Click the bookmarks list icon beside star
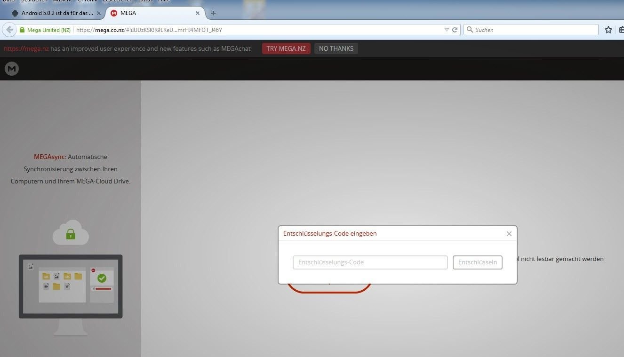The height and width of the screenshot is (357, 624). click(621, 30)
